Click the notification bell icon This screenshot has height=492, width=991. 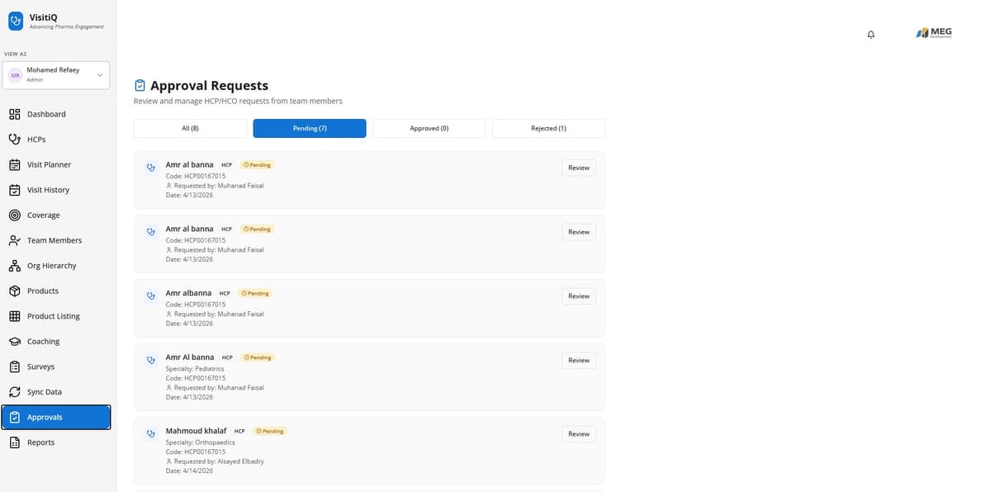[870, 35]
